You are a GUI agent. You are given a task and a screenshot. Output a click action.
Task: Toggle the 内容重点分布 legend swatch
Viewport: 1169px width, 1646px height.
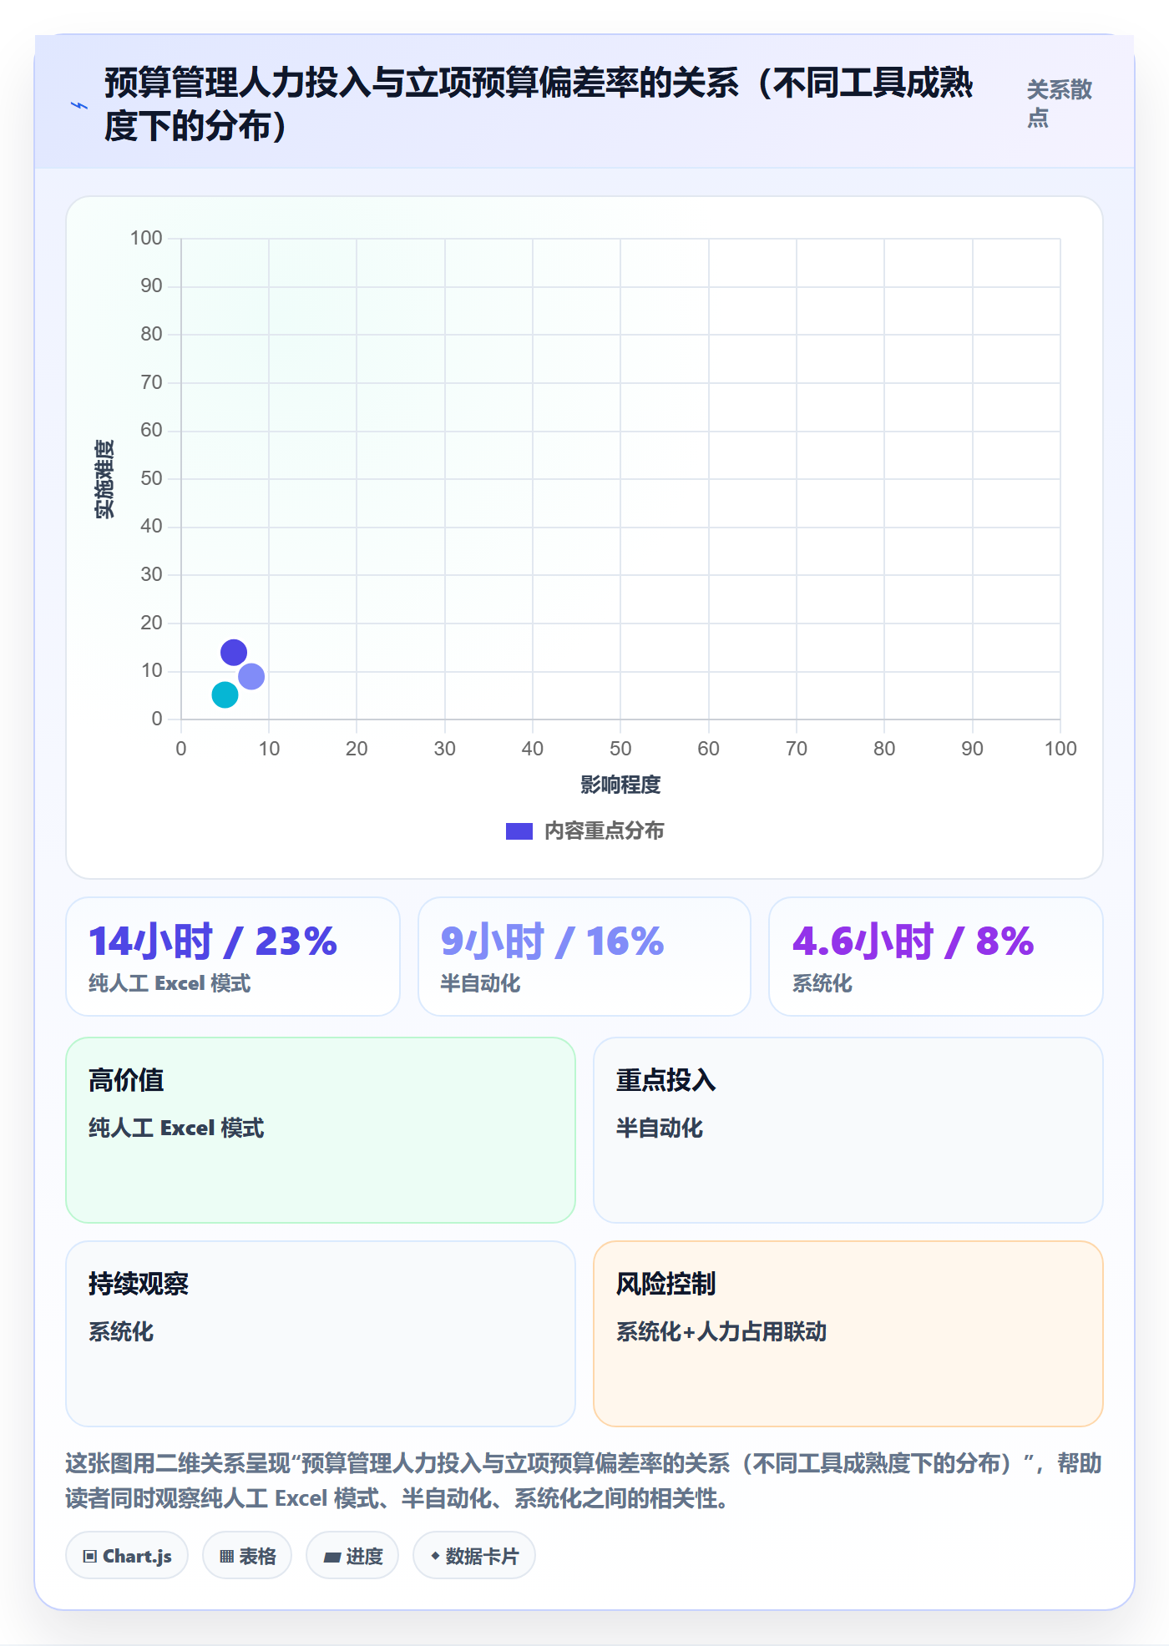click(519, 831)
